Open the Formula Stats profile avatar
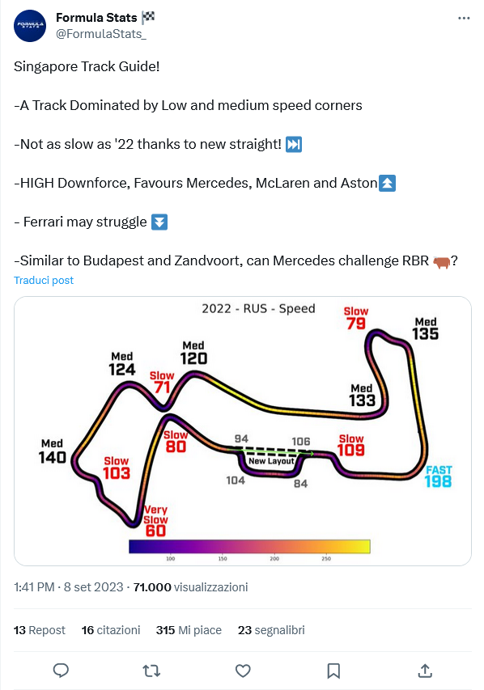Screen dimensions: 484x690 tap(30, 26)
